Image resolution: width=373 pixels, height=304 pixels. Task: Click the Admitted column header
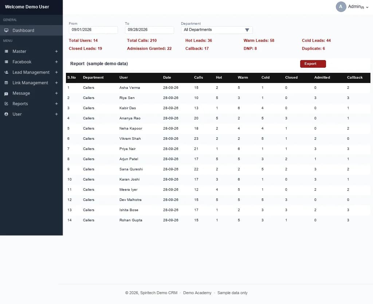tap(322, 78)
